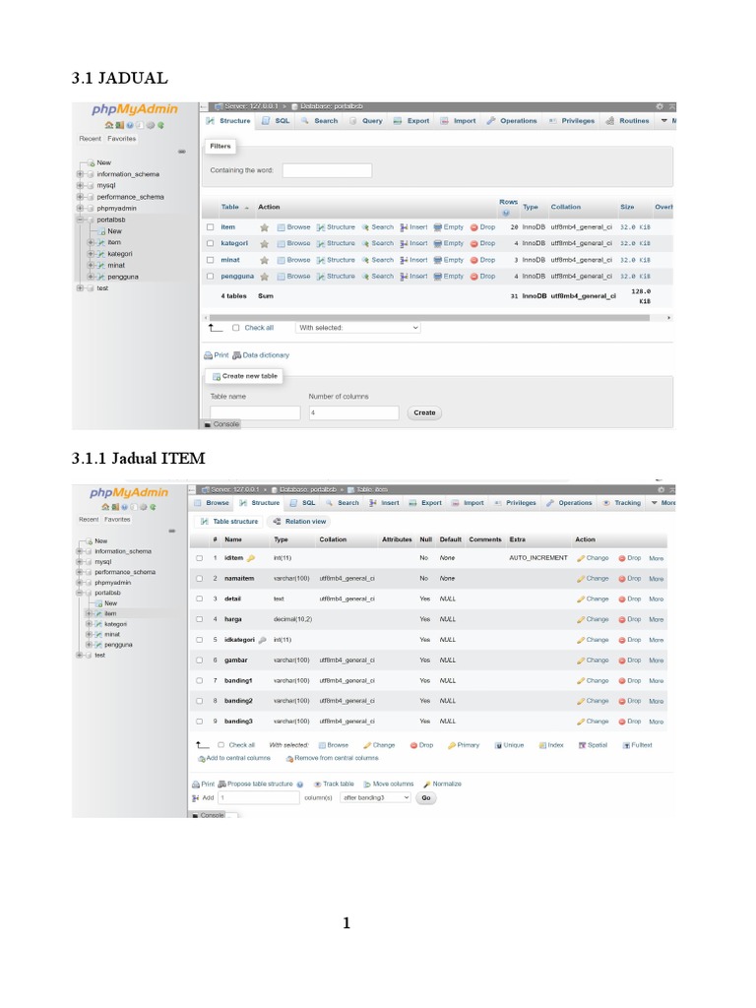Expand information_schema in the 3.1 JADUAL sidebar
This screenshot has width=756, height=1008.
[x=81, y=174]
